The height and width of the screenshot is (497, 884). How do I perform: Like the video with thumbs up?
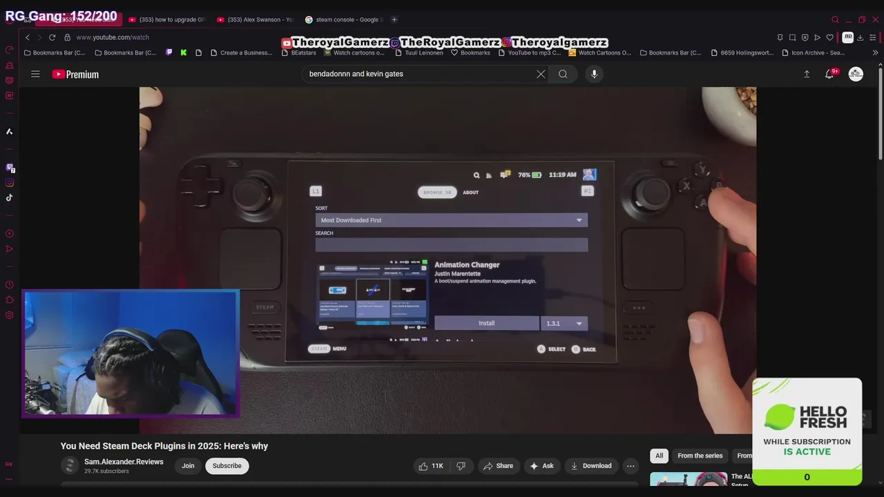(431, 466)
